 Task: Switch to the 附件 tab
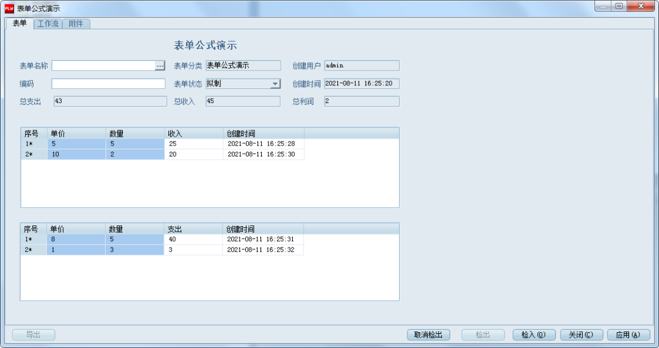pyautogui.click(x=76, y=24)
